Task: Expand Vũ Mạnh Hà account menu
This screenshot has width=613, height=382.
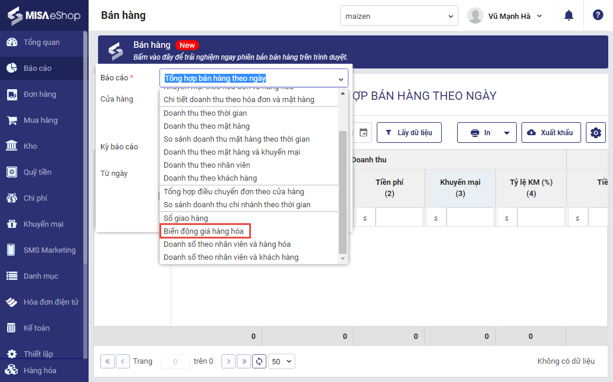Action: pyautogui.click(x=539, y=16)
